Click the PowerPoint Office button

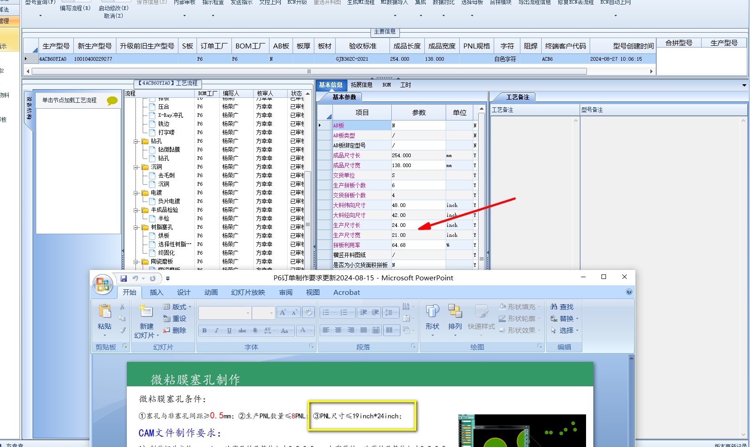(x=102, y=284)
